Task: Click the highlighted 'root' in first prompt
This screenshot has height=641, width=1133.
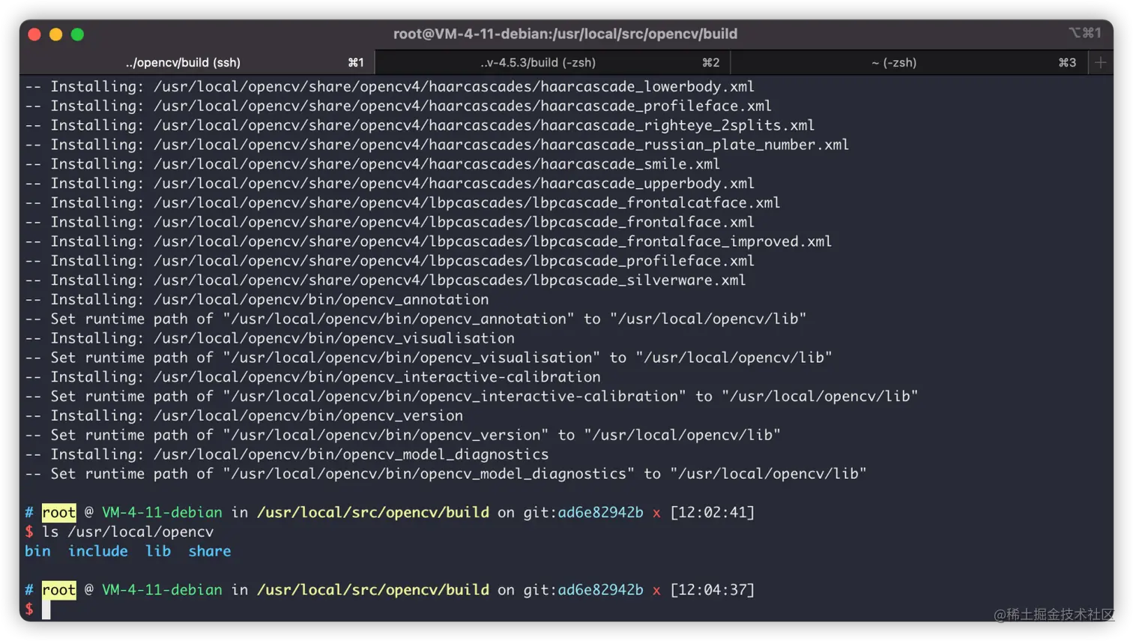Action: pos(59,513)
